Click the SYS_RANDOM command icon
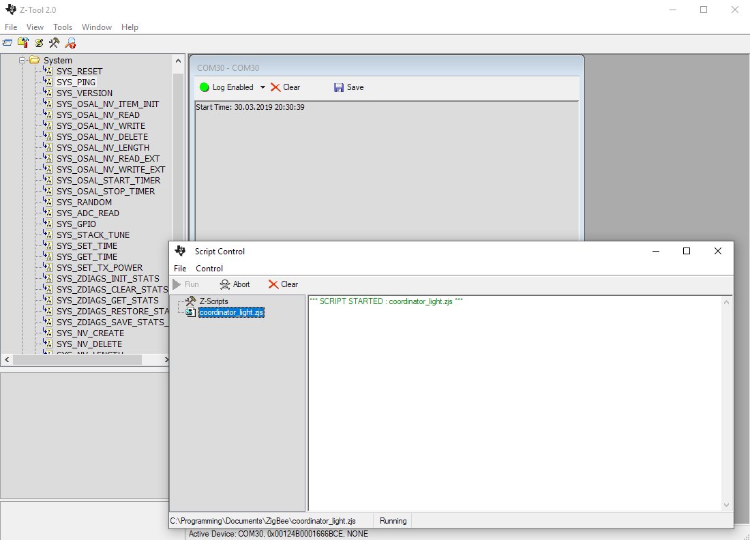 coord(48,202)
